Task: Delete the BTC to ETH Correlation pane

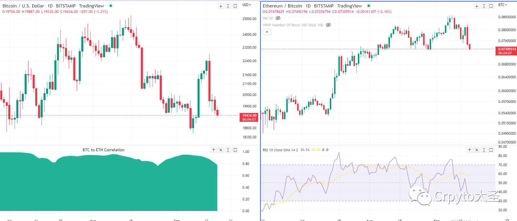Action: click(x=221, y=150)
